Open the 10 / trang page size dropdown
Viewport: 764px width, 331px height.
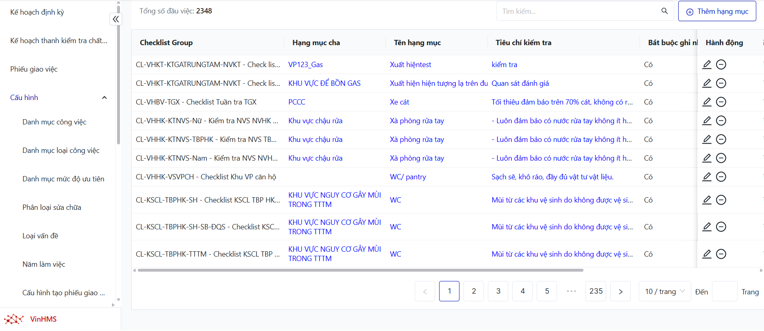click(664, 292)
